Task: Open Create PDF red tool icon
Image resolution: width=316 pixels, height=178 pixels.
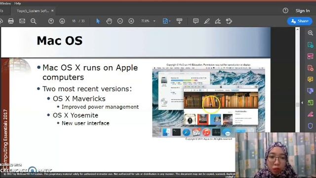Action: tap(311, 68)
